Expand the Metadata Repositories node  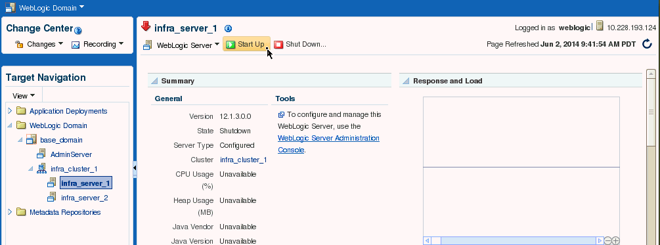[x=10, y=212]
